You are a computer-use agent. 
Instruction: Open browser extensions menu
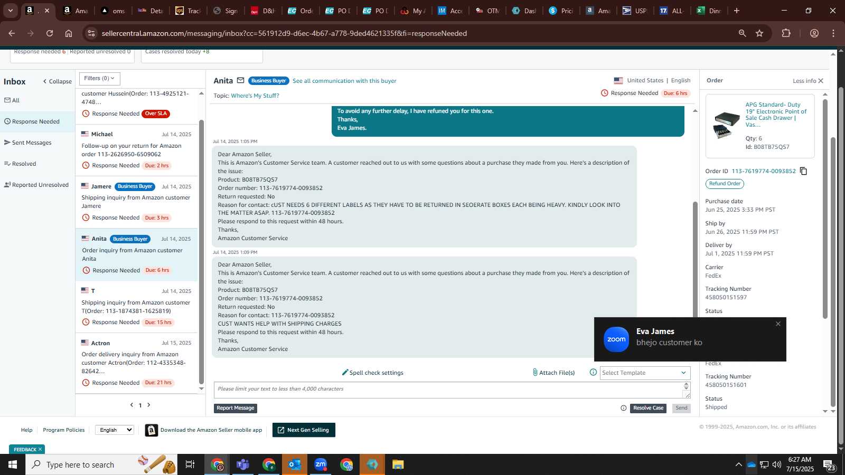pos(786,33)
